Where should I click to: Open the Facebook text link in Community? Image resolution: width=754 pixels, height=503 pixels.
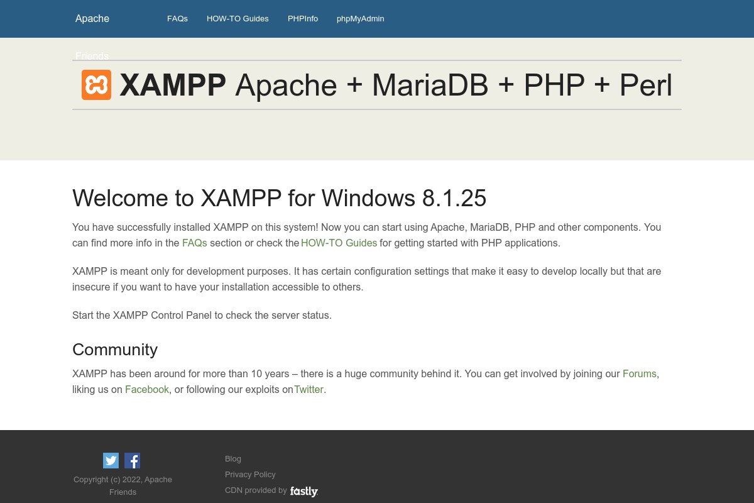(x=147, y=389)
